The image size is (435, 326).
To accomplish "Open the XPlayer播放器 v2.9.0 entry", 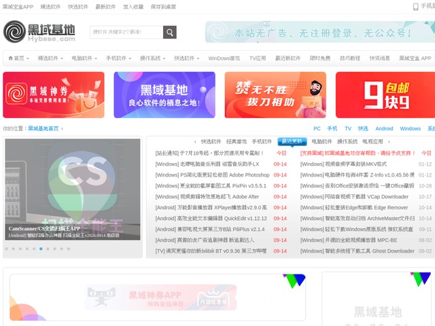I will (211, 207).
